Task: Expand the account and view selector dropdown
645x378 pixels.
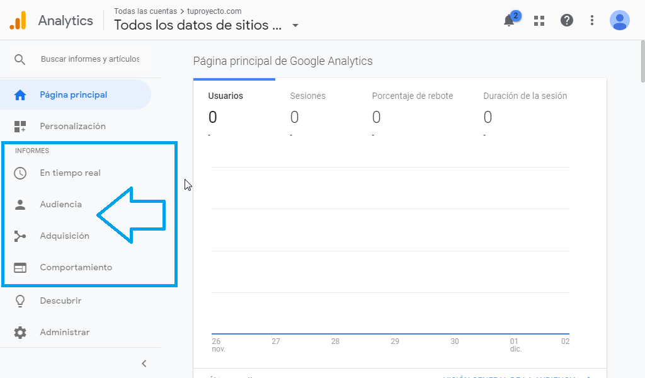Action: coord(295,26)
